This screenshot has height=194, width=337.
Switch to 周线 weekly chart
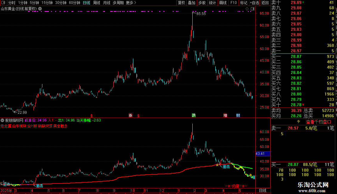pyautogui.click(x=97, y=3)
